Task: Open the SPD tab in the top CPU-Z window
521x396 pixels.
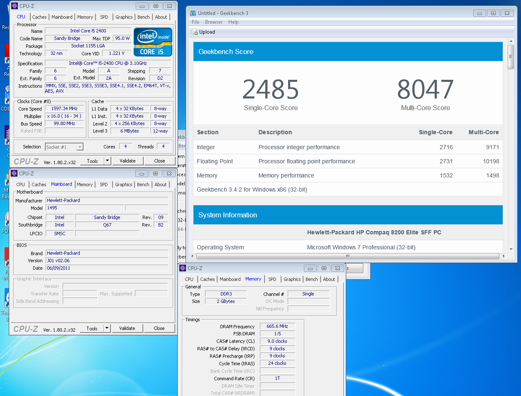Action: click(104, 17)
